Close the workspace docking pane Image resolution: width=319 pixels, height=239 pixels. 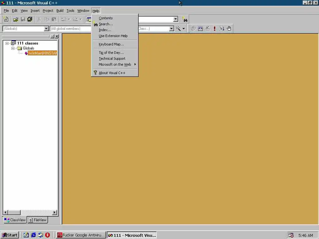pos(57,36)
